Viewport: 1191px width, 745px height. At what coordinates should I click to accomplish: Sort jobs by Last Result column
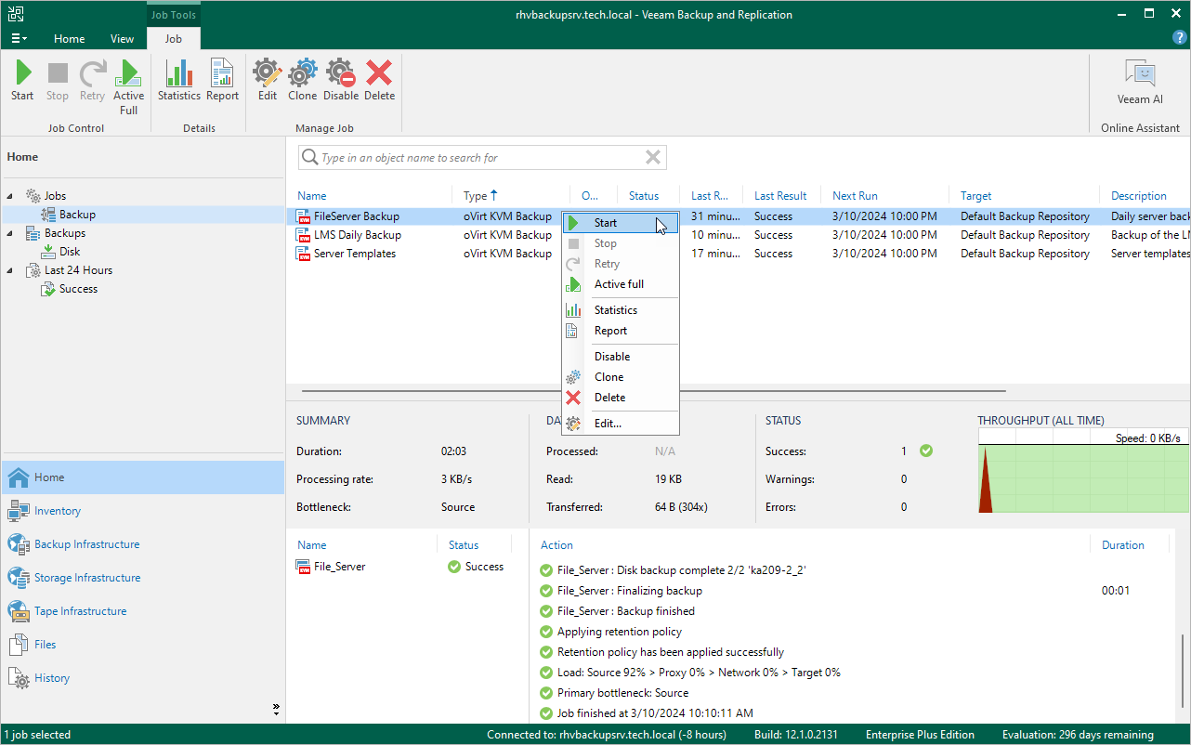tap(780, 196)
